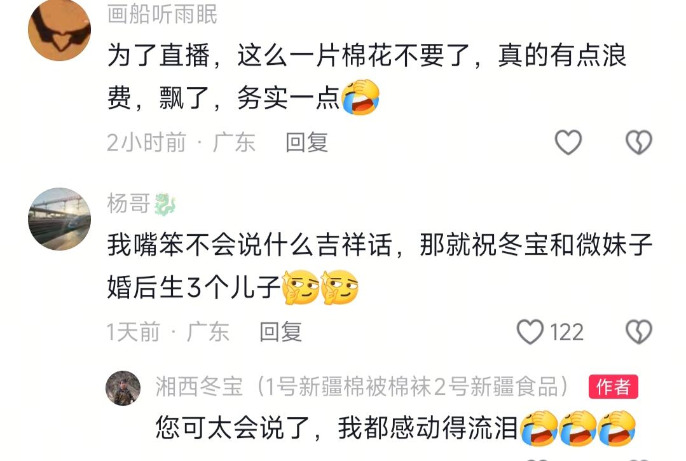Select author reply 您可太会说了
Viewport: 686px width, 461px height.
[x=336, y=428]
